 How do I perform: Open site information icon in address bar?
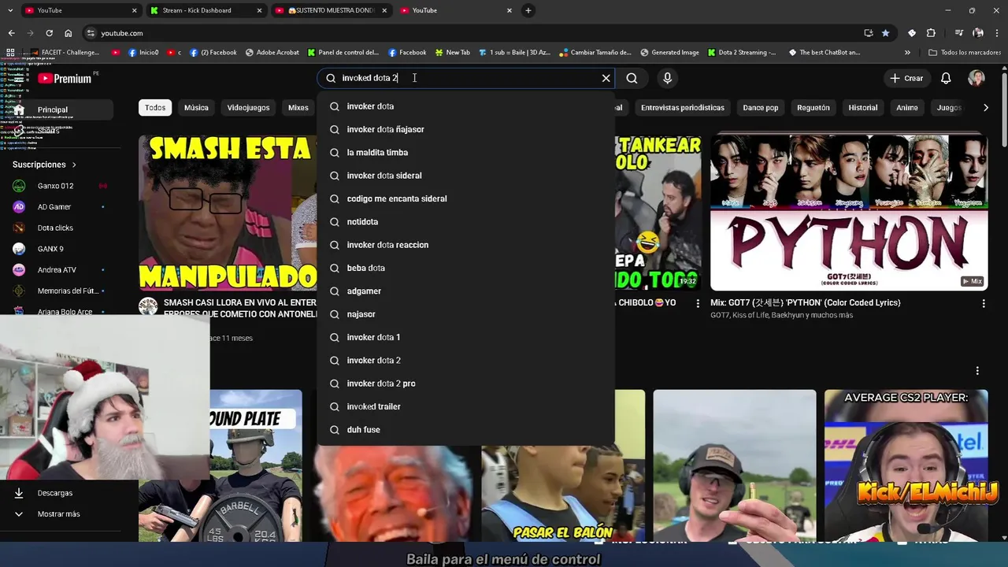(91, 33)
